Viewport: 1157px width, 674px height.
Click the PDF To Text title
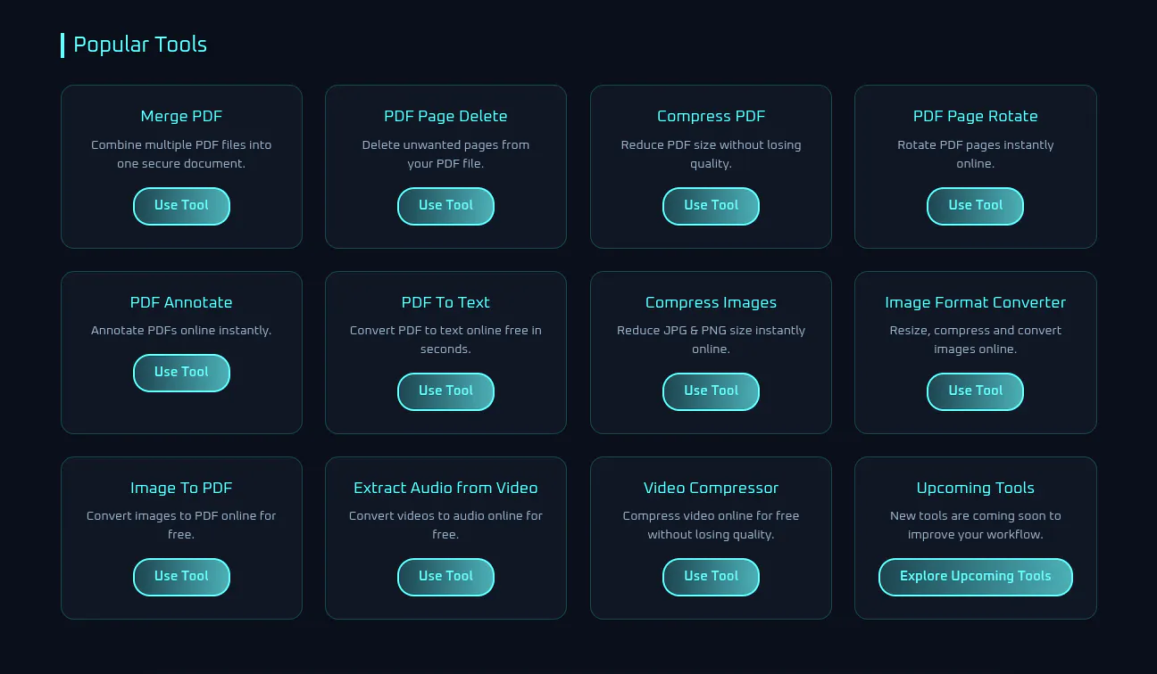445,302
